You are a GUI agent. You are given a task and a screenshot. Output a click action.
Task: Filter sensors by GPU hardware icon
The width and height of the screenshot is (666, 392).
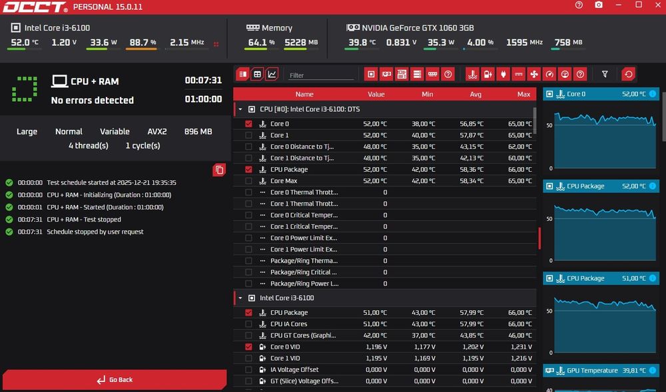pos(386,75)
